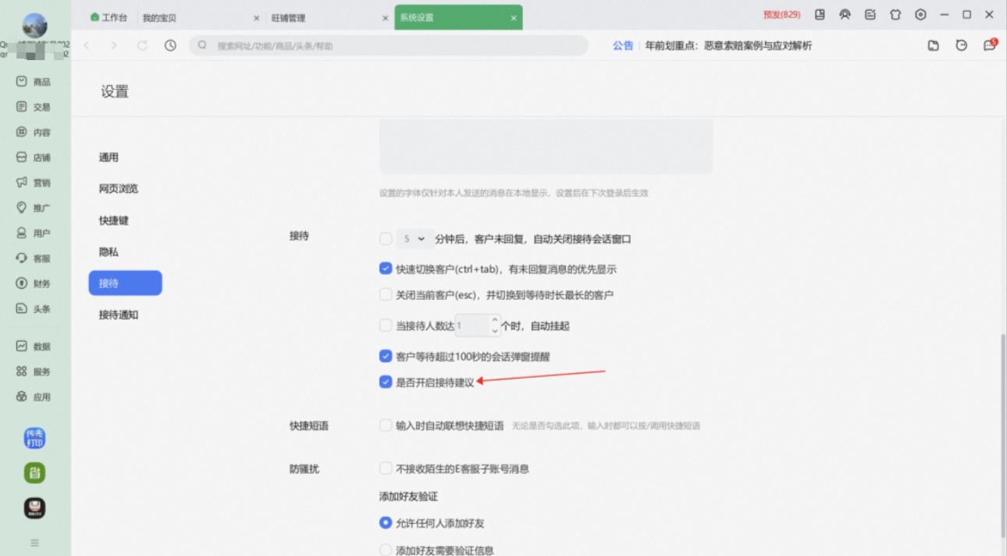Expand the sidebar hamburger menu at bottom

click(34, 543)
